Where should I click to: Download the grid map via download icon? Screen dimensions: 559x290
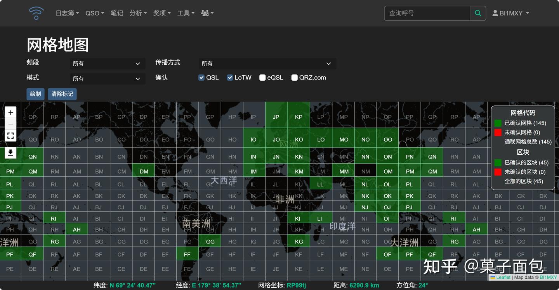point(10,154)
